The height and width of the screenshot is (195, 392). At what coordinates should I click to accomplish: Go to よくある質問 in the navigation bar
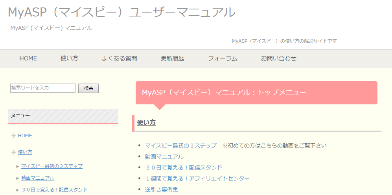pyautogui.click(x=119, y=58)
